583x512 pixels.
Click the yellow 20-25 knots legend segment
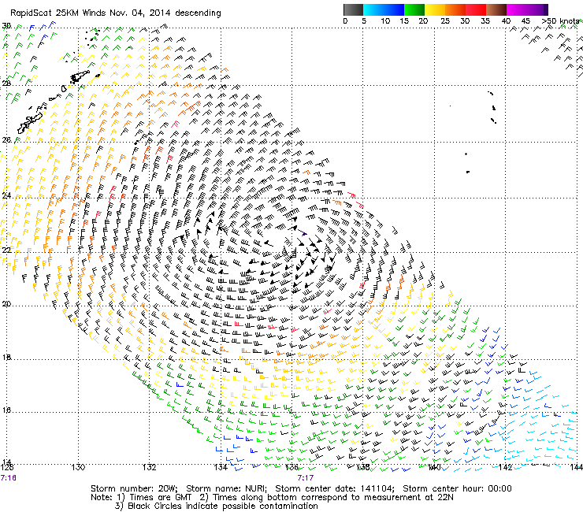(435, 9)
